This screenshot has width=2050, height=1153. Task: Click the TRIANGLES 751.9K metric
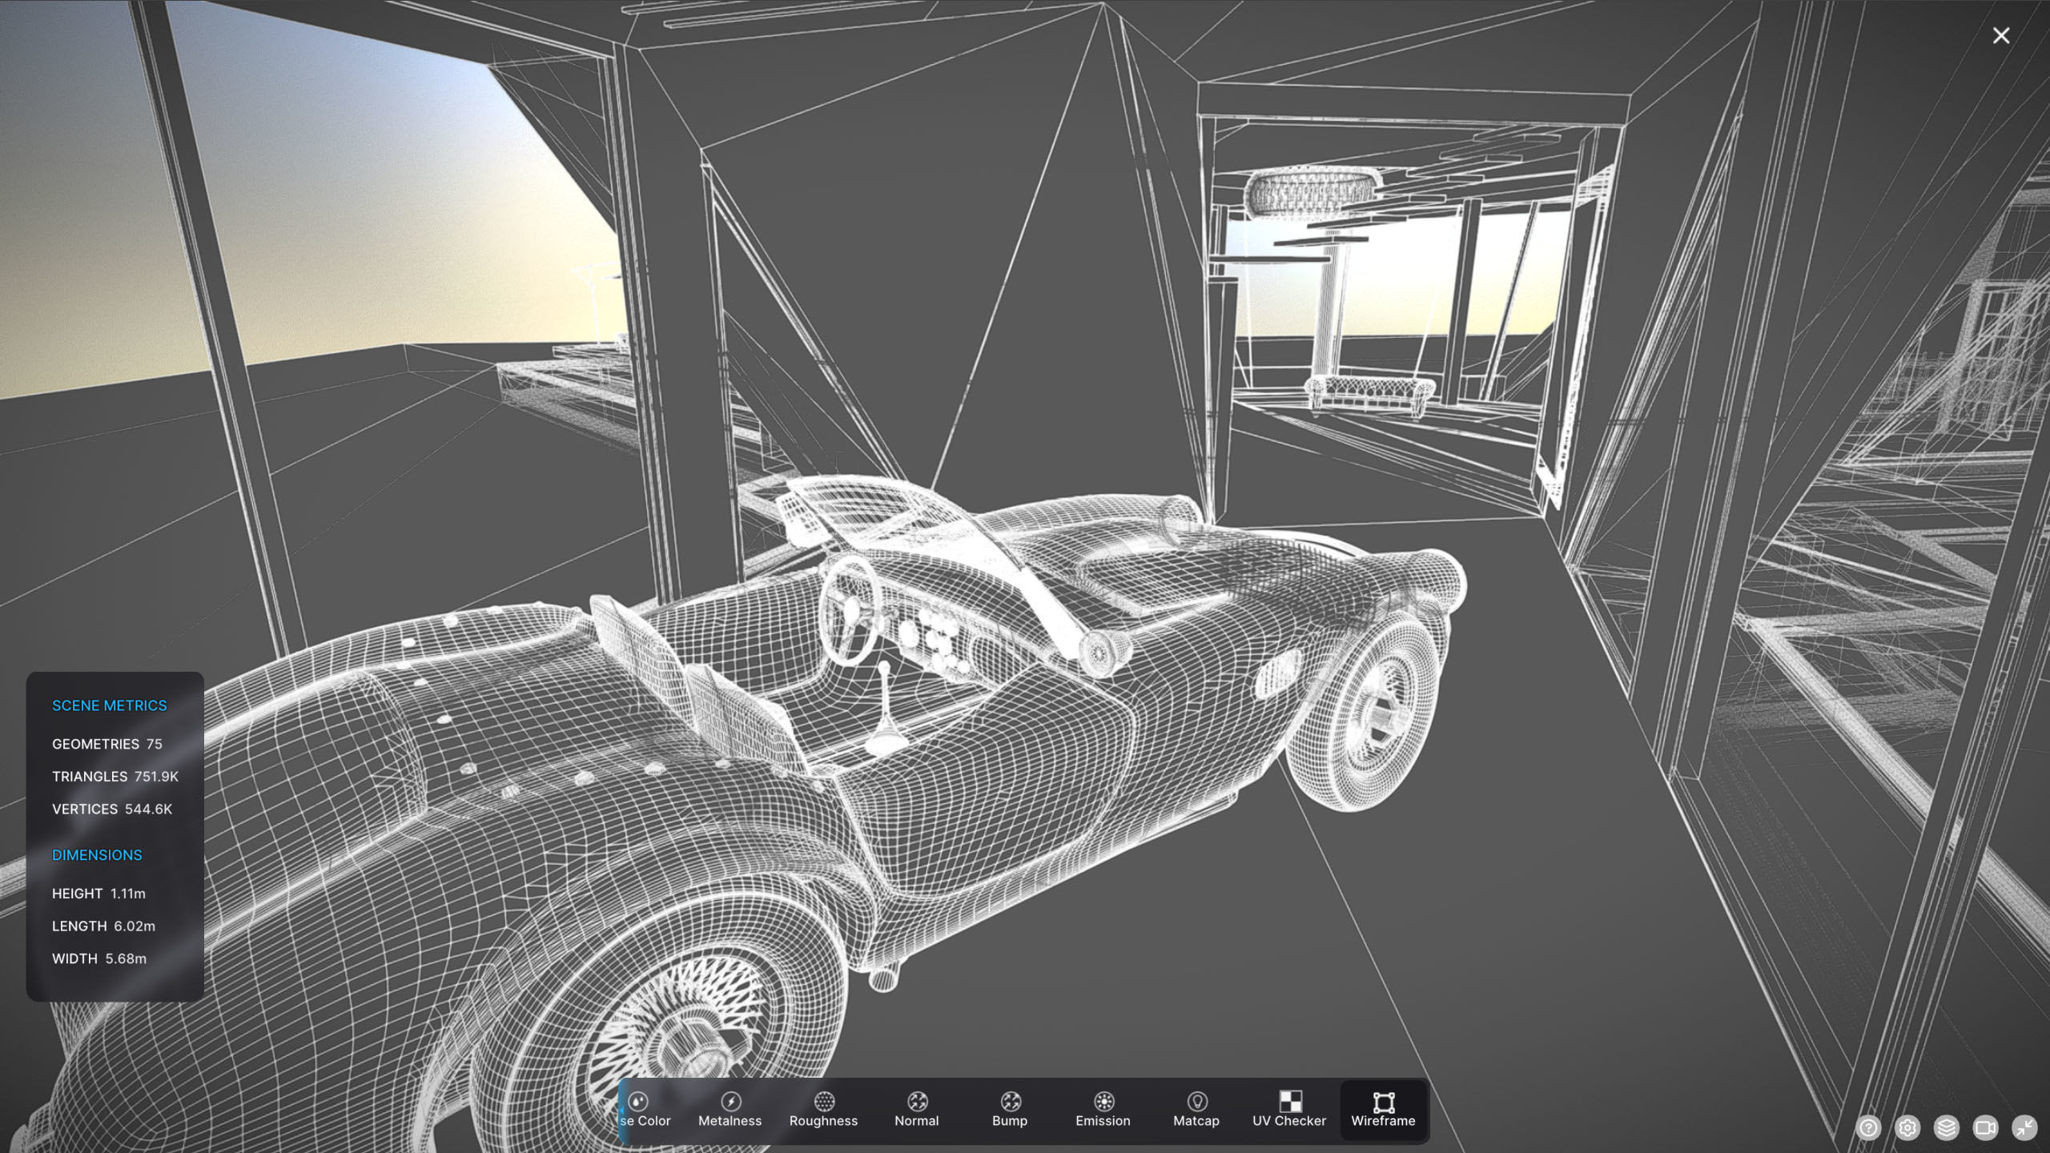(115, 777)
